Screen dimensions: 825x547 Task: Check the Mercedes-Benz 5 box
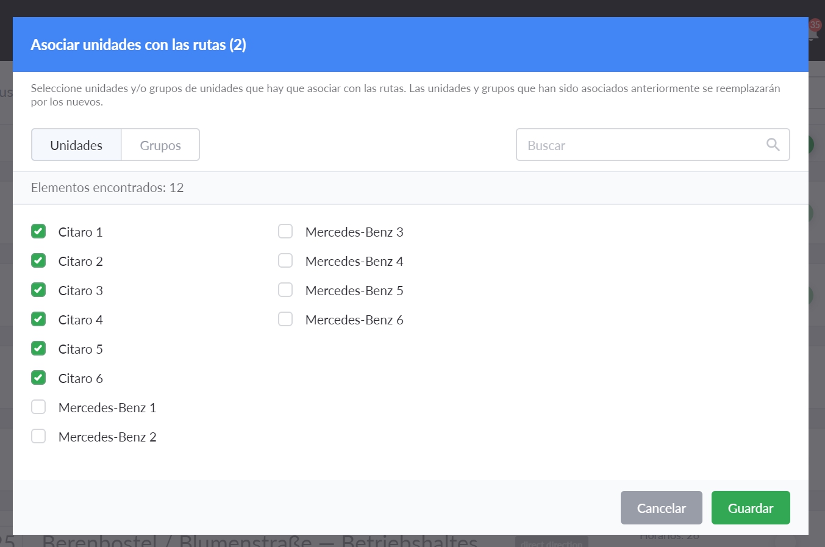click(285, 290)
